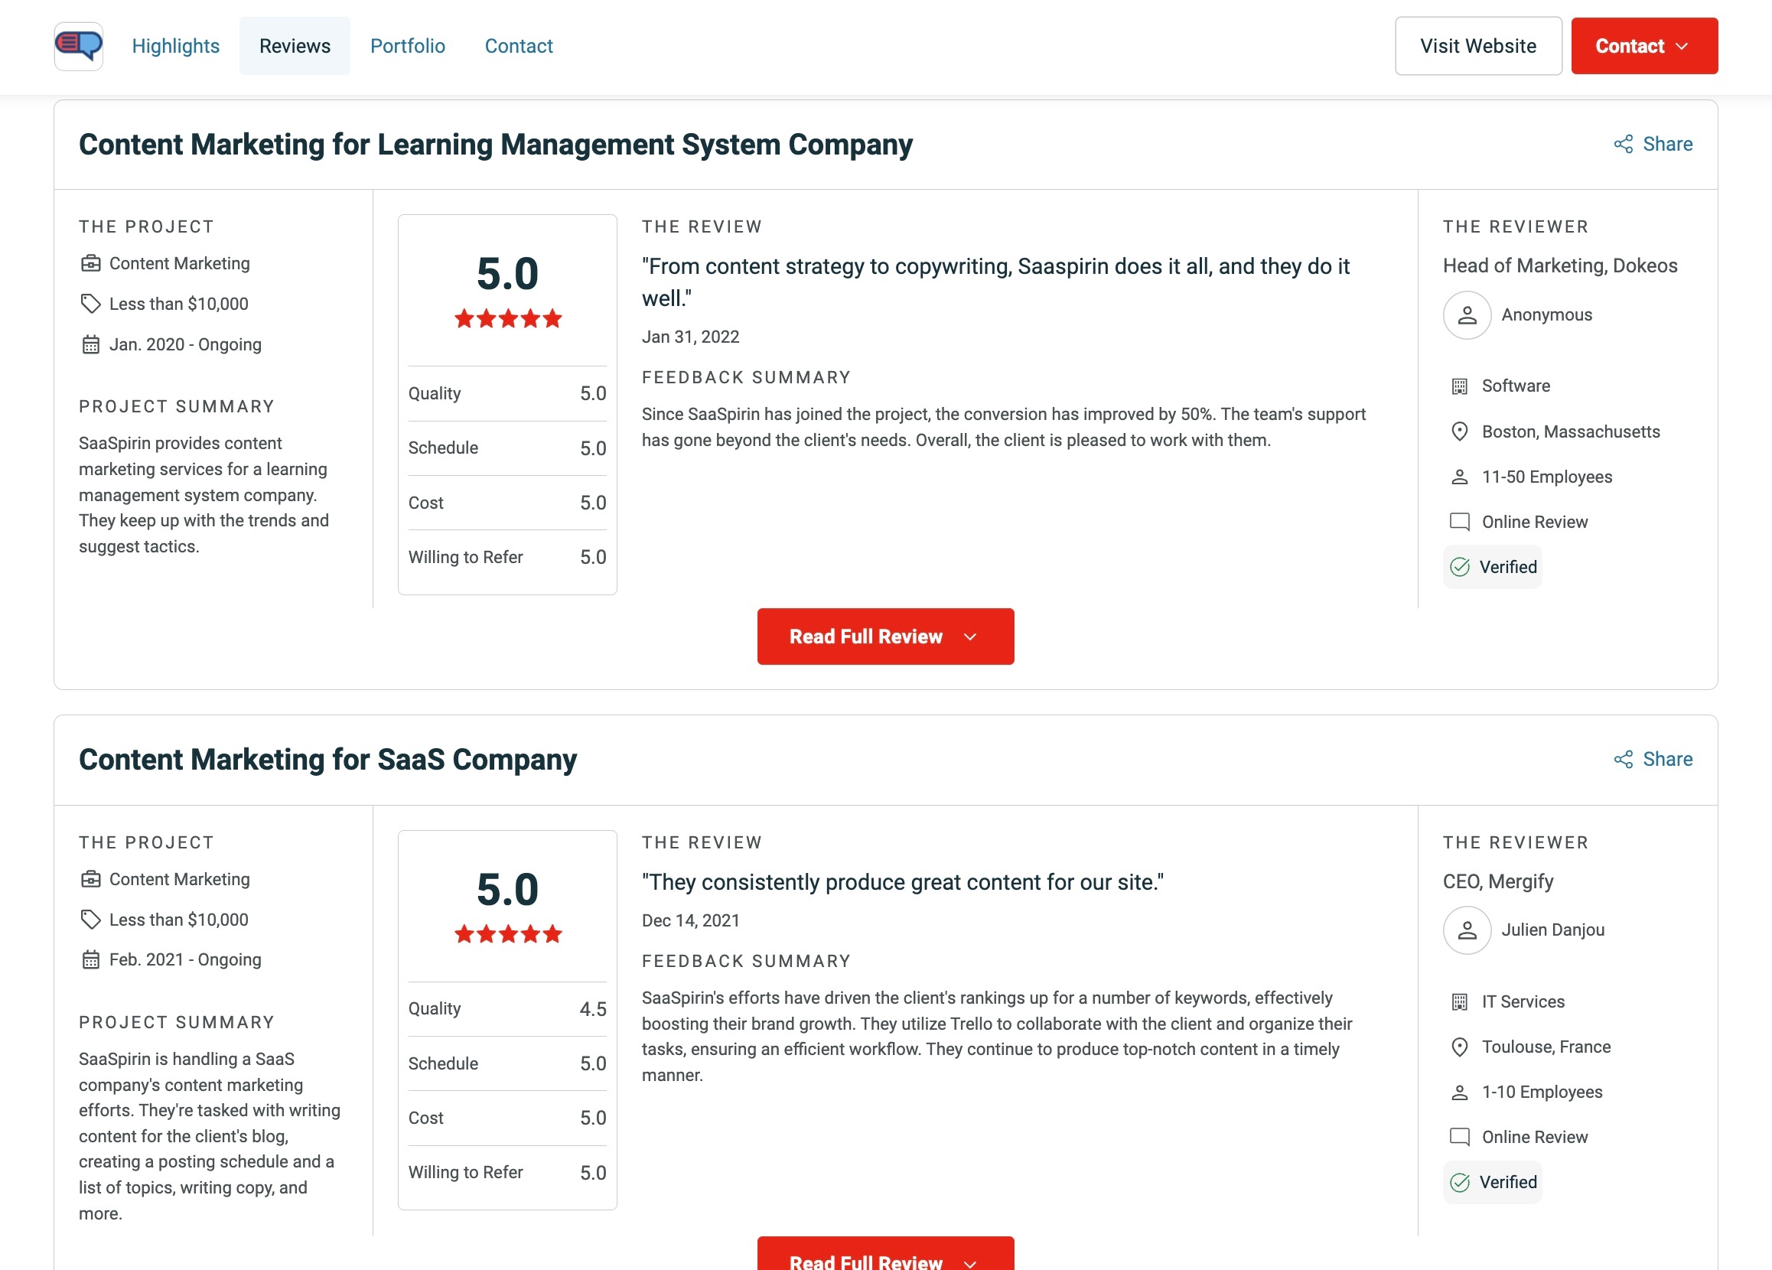Click the Share icon on the Learning Management review
Image resolution: width=1772 pixels, height=1270 pixels.
[x=1624, y=144]
